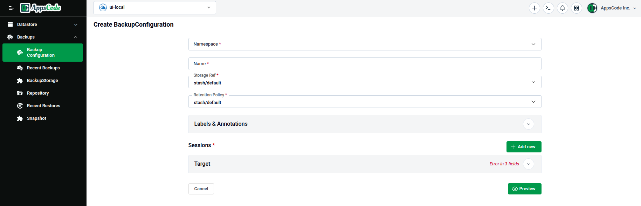Screen dimensions: 641x206
Task: Click the ui-local cluster cloud icon
Action: pyautogui.click(x=103, y=7)
